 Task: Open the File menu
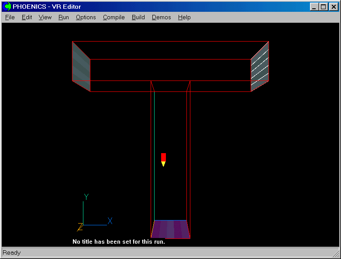point(10,17)
